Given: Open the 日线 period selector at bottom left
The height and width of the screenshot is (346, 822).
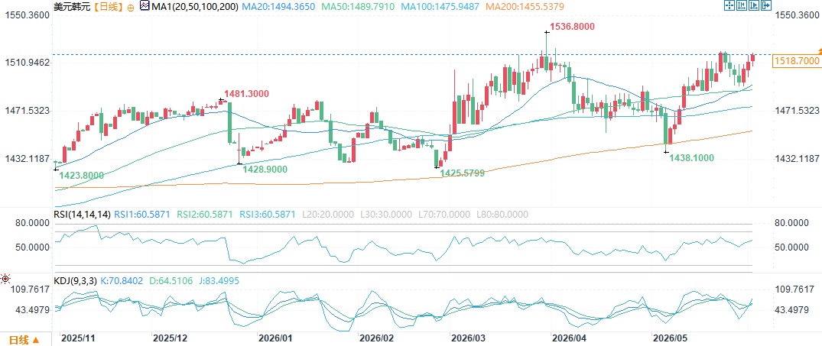Looking at the screenshot, I should pos(22,340).
